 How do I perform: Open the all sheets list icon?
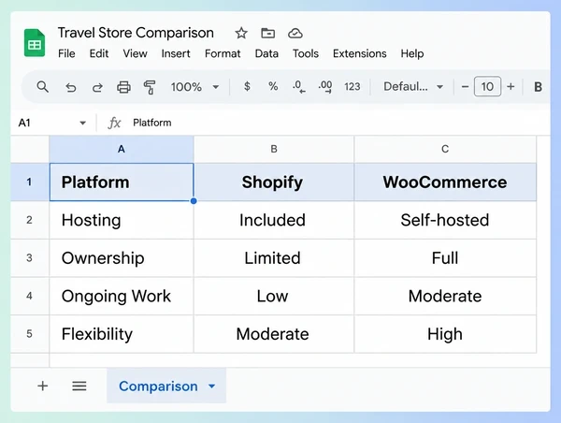click(79, 386)
